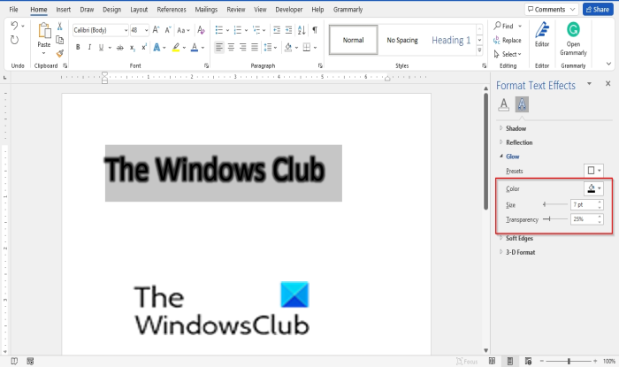Image resolution: width=619 pixels, height=367 pixels.
Task: Click the Increase Indent icon
Action: [289, 30]
